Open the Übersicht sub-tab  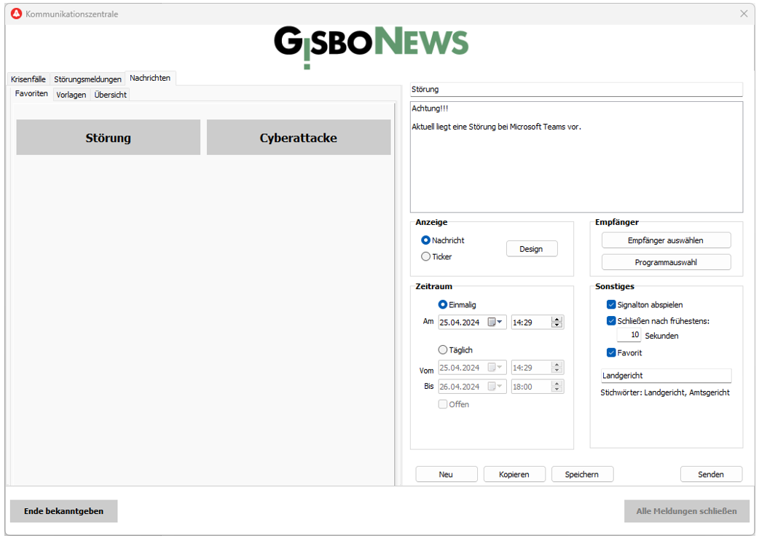point(111,95)
